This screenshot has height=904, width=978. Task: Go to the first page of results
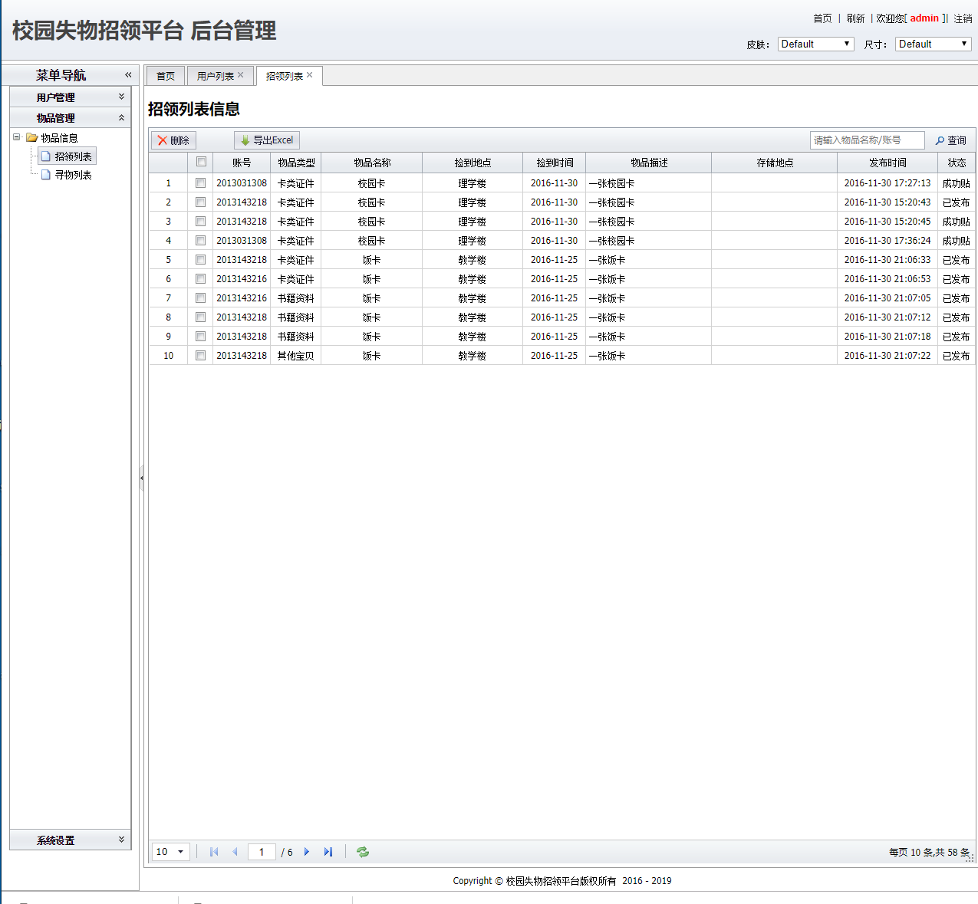[x=214, y=852]
